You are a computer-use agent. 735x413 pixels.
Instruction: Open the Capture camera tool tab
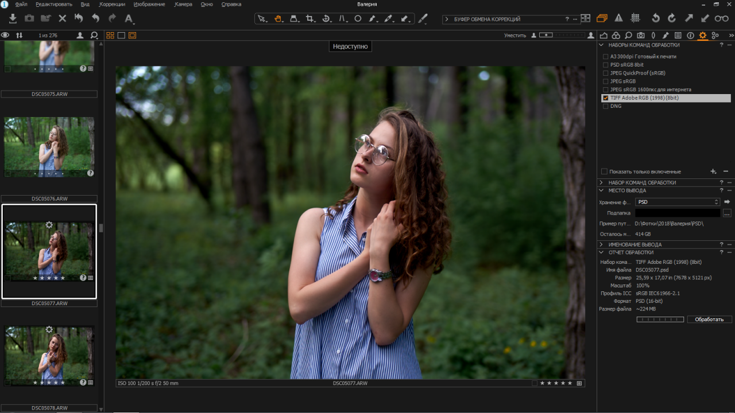pyautogui.click(x=641, y=36)
